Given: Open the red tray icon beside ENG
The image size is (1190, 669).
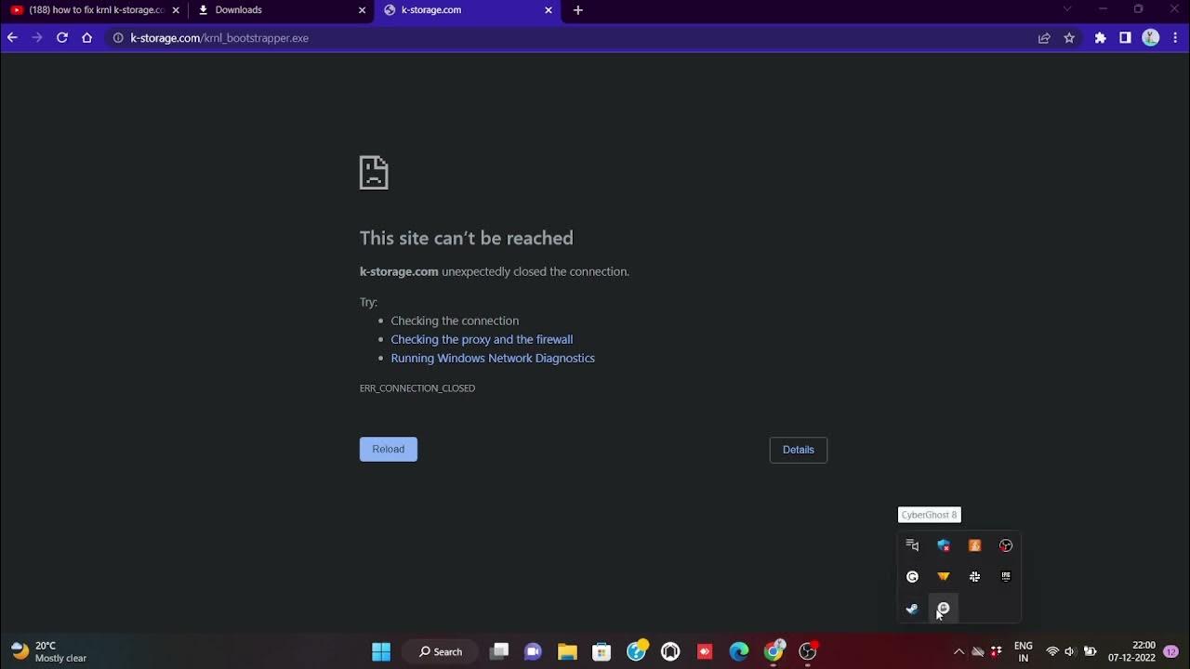Looking at the screenshot, I should pyautogui.click(x=997, y=651).
